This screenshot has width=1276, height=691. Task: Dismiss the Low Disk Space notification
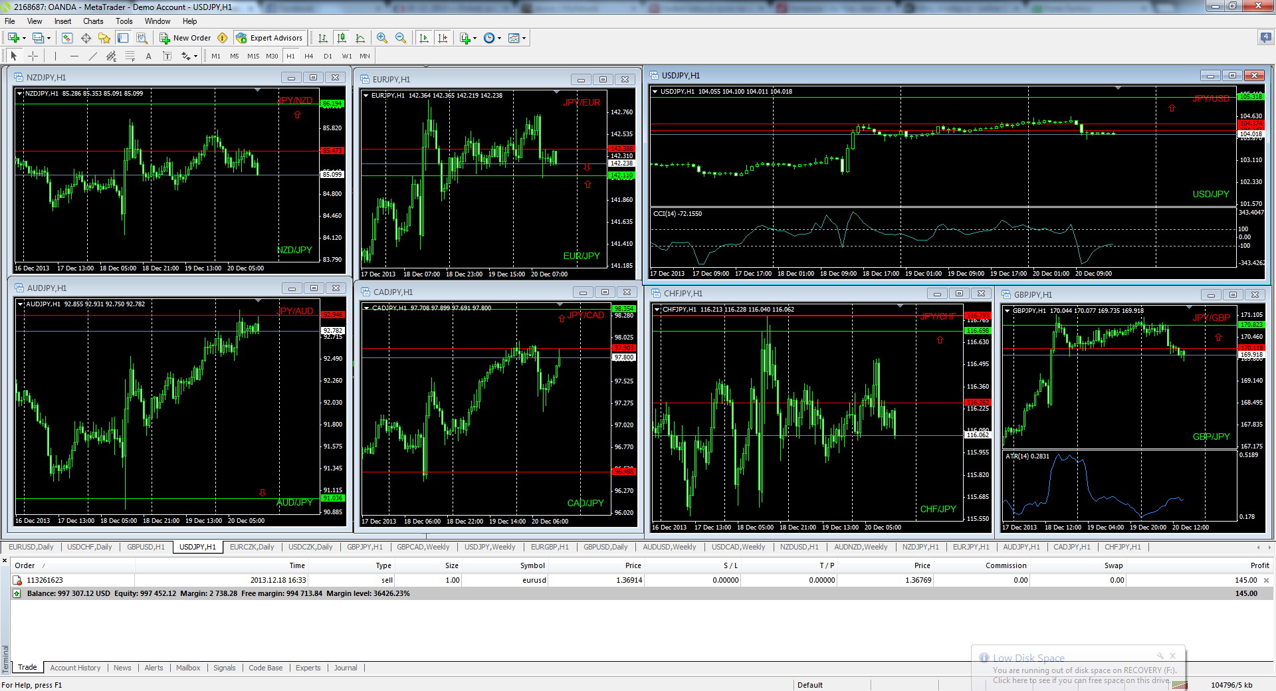click(1173, 656)
